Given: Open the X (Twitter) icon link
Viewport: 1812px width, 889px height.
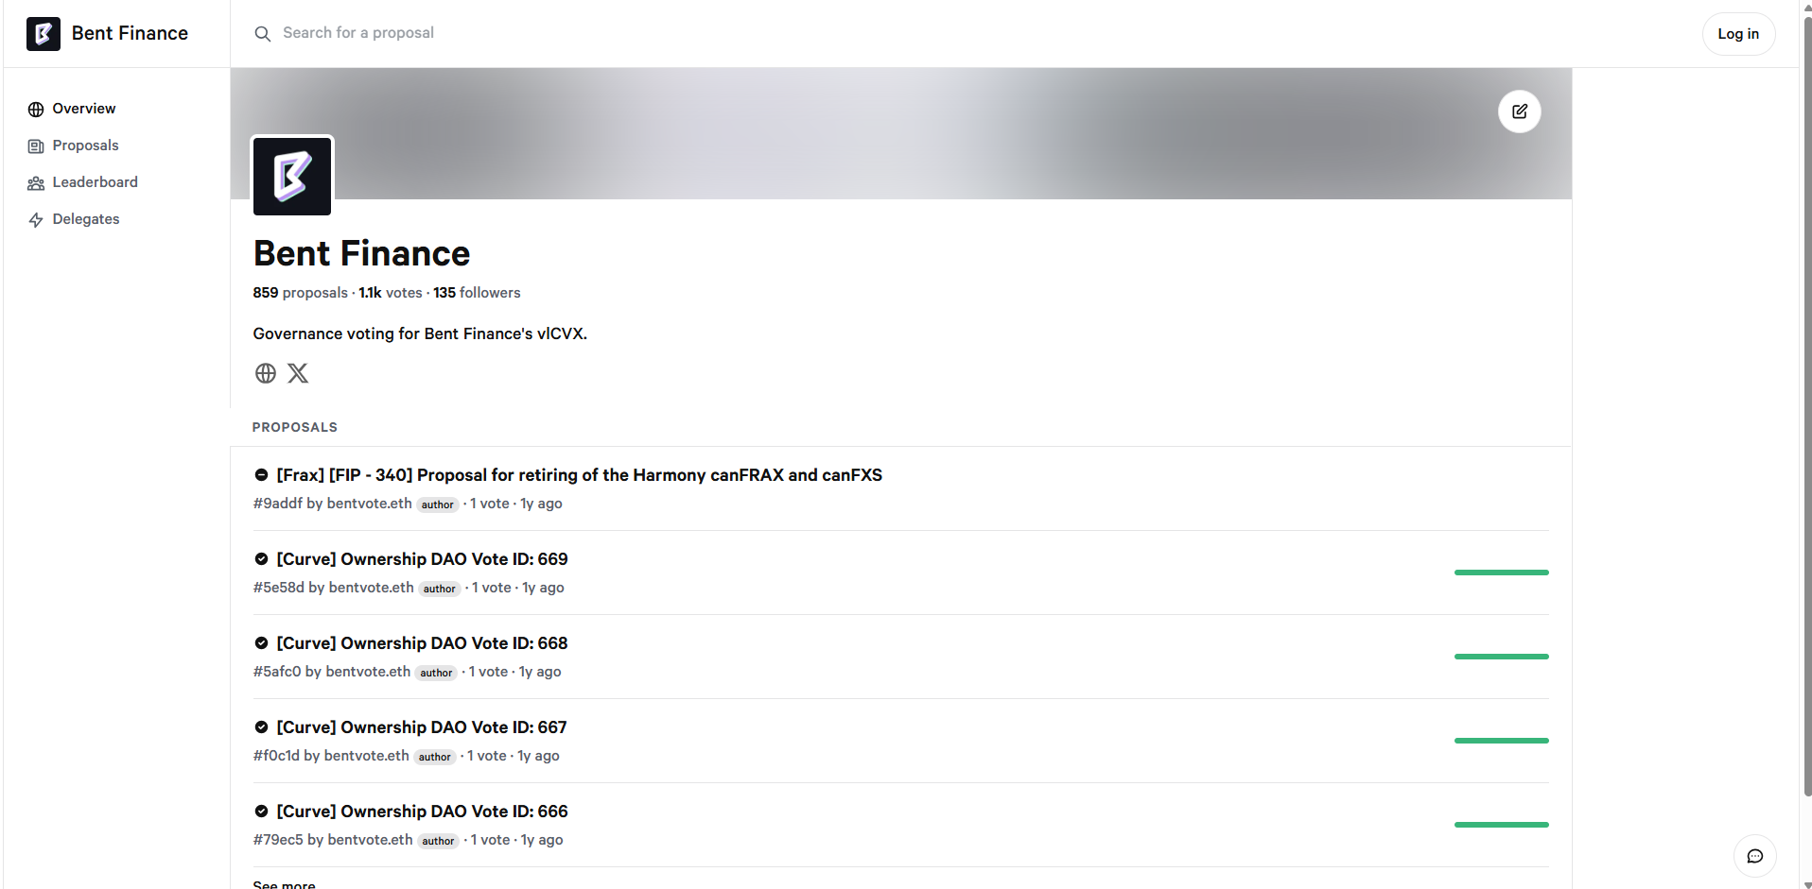Looking at the screenshot, I should coord(298,373).
